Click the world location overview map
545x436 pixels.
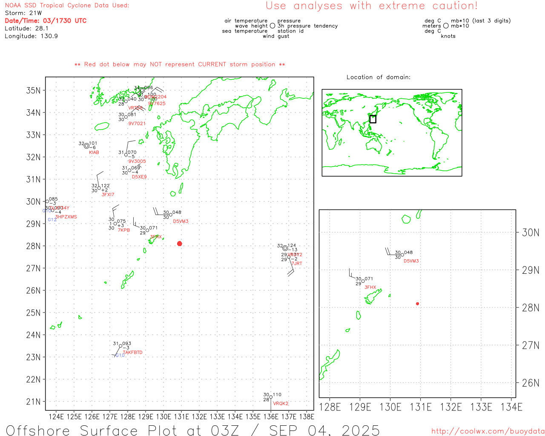392,132
